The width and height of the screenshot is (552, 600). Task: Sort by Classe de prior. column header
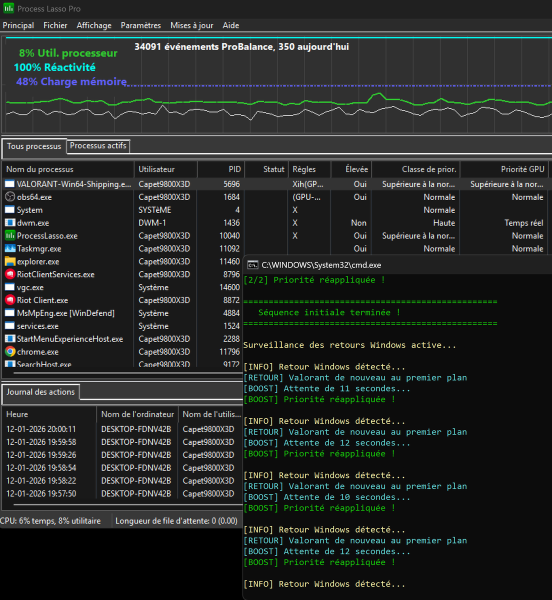(415, 169)
